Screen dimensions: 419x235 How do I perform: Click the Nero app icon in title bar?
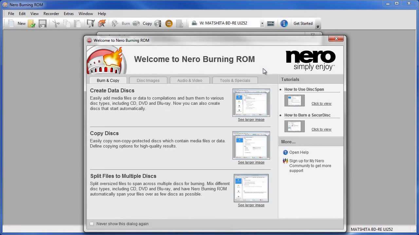[5, 5]
